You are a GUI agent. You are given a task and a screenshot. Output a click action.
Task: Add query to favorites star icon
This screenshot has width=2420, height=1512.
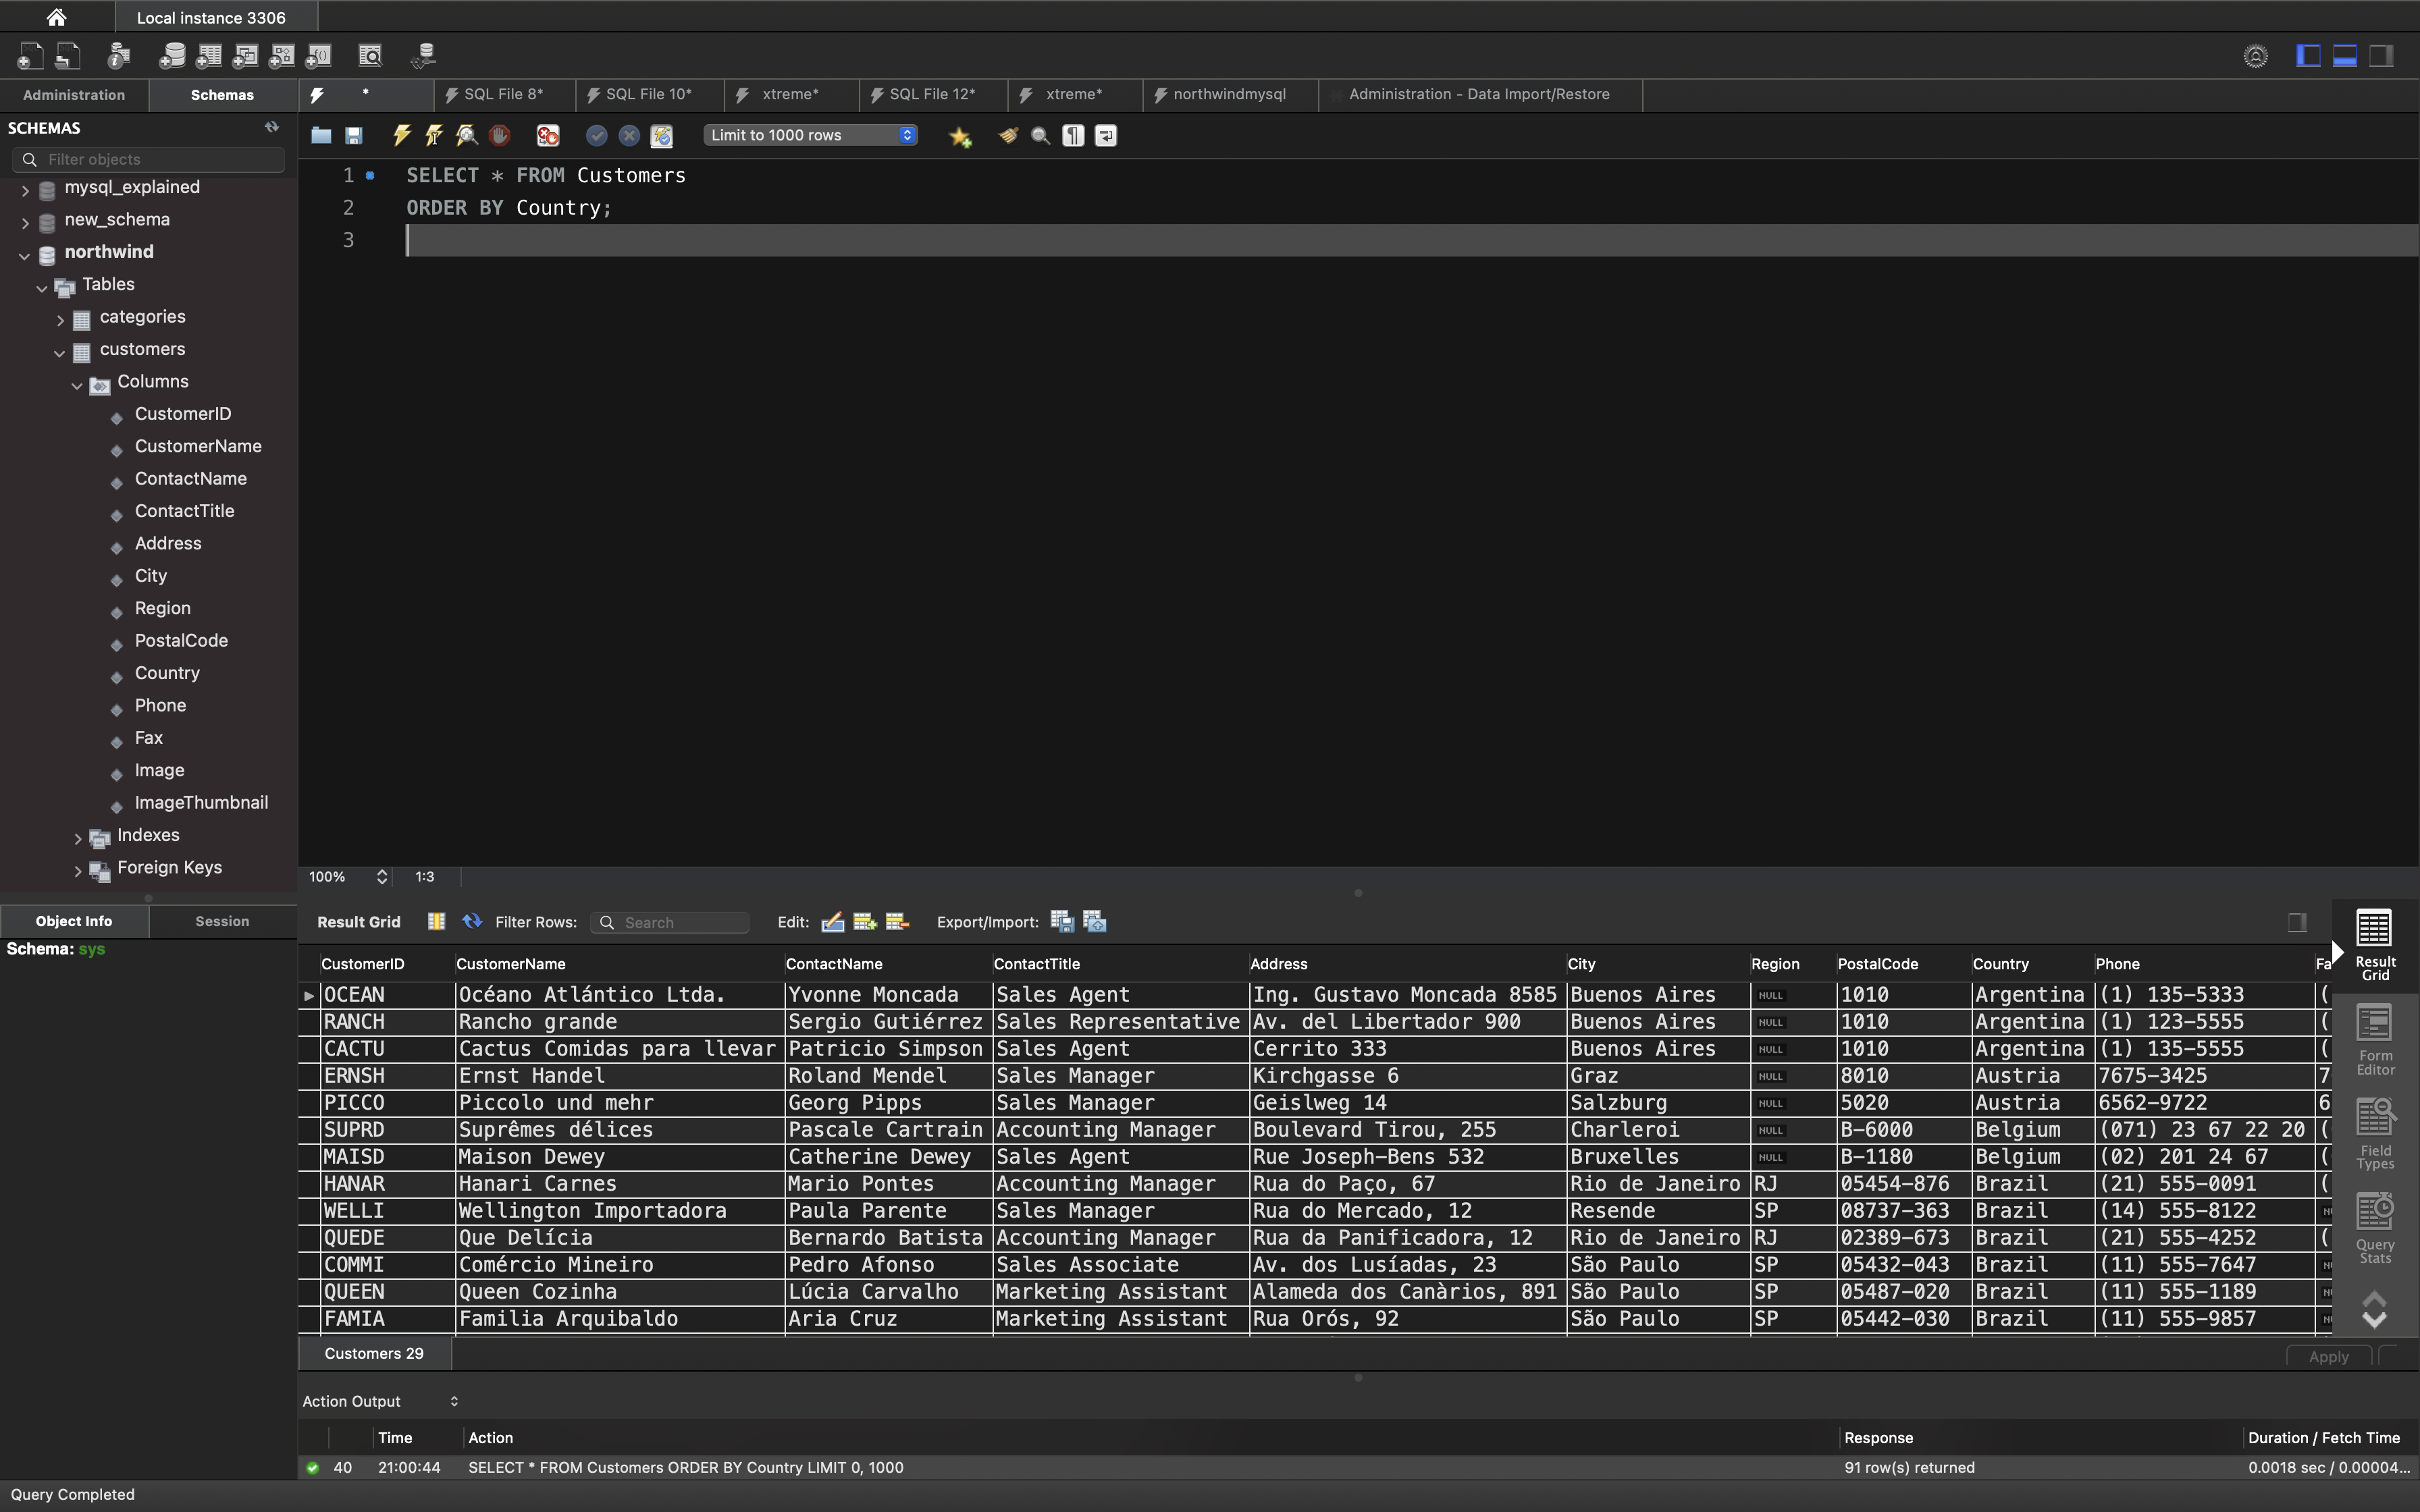(960, 136)
